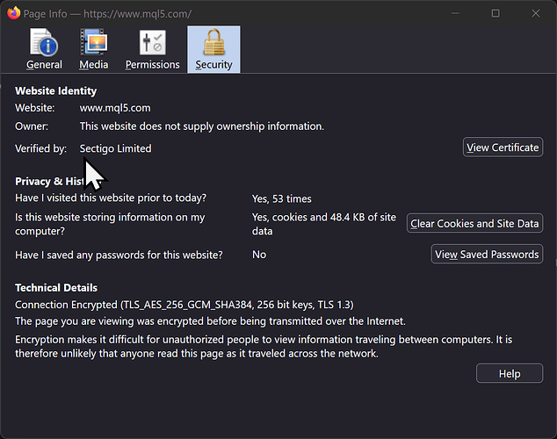Viewport: 557px width, 439px height.
Task: Select the Security padlock tab
Action: (213, 49)
